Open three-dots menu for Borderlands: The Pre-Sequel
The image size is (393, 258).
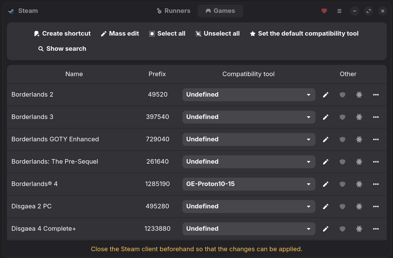[376, 162]
